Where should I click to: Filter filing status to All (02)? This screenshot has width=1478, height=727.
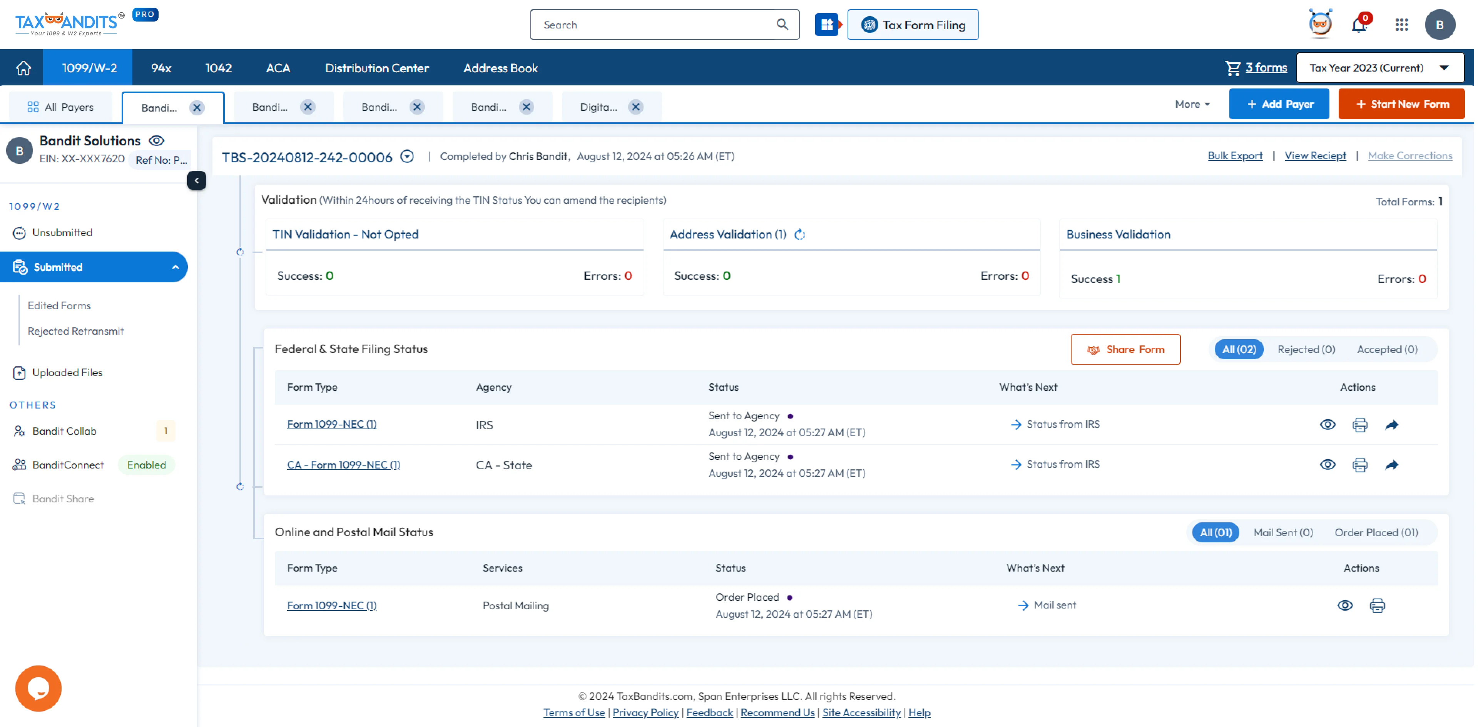pos(1239,350)
